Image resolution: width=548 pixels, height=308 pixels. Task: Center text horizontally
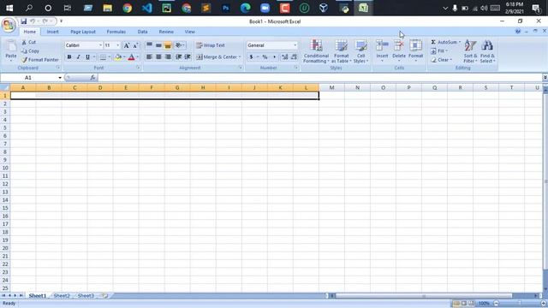(158, 56)
